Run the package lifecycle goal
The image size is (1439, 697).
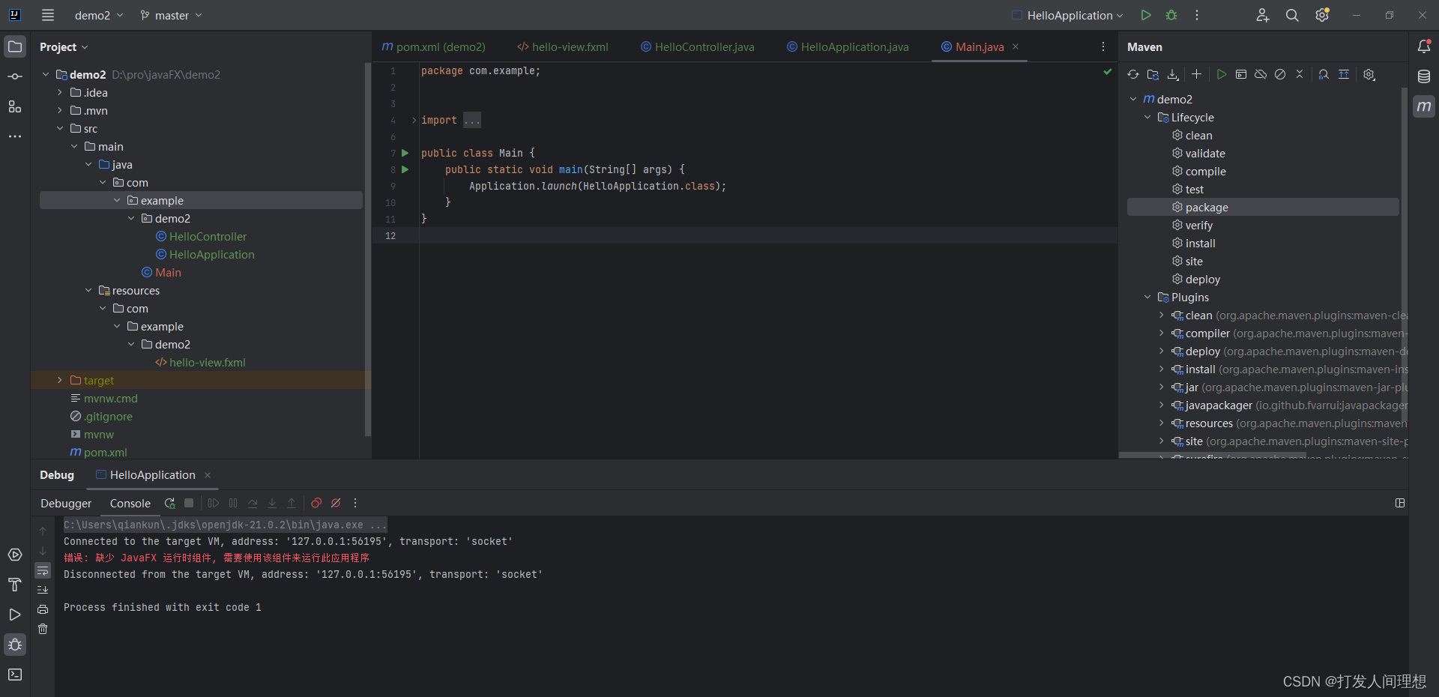pos(1204,207)
